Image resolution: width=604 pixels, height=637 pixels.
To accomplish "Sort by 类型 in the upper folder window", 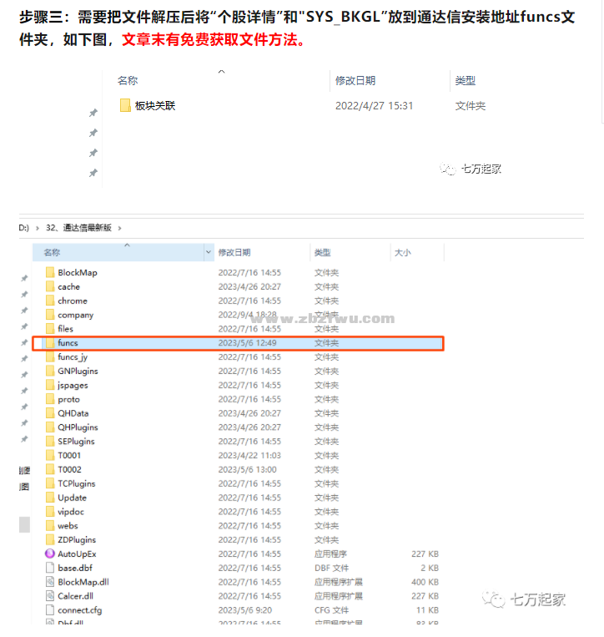I will [x=466, y=80].
